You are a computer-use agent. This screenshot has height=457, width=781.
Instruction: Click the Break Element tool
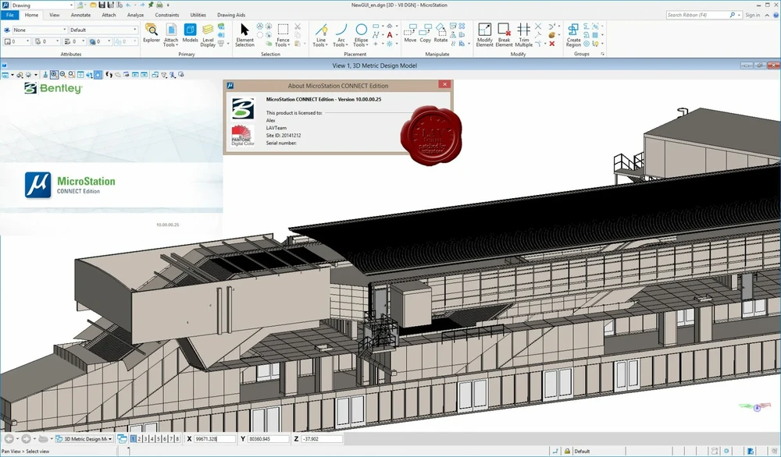pos(504,34)
